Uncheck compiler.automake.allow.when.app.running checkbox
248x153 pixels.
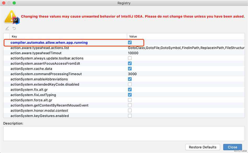tap(130, 42)
